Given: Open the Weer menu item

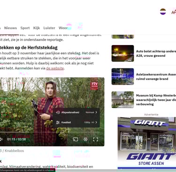Looking at the screenshot, I should pos(63,28).
